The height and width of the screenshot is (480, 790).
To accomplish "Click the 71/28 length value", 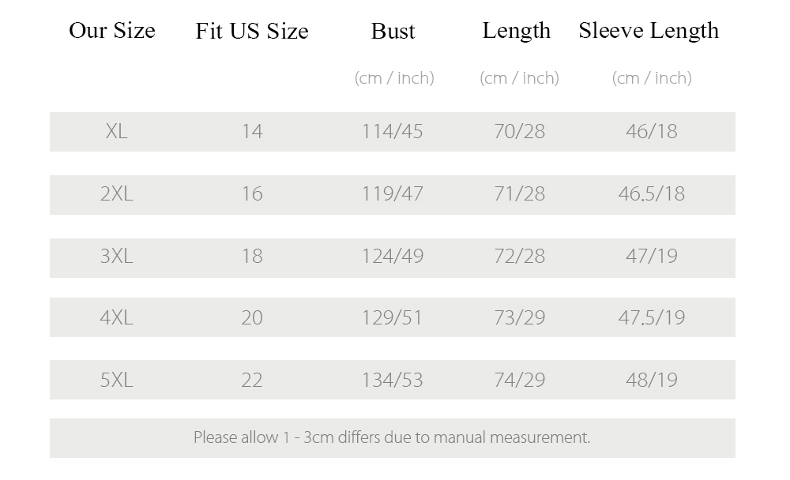I will pyautogui.click(x=520, y=194).
